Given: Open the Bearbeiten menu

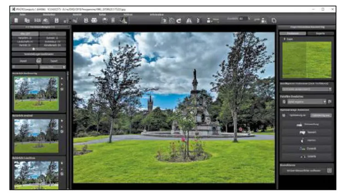Looking at the screenshot, I should pyautogui.click(x=49, y=15).
